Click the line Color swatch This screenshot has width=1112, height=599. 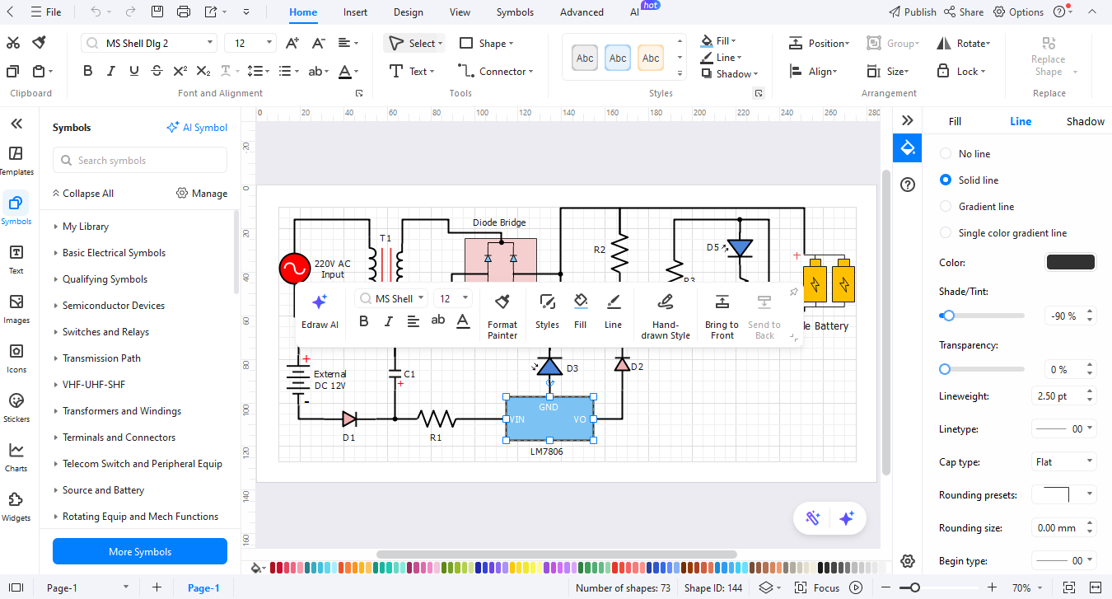[1071, 263]
